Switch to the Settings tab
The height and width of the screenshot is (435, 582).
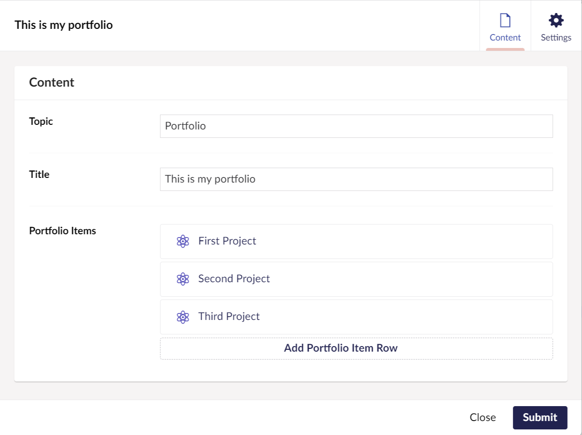pyautogui.click(x=556, y=26)
